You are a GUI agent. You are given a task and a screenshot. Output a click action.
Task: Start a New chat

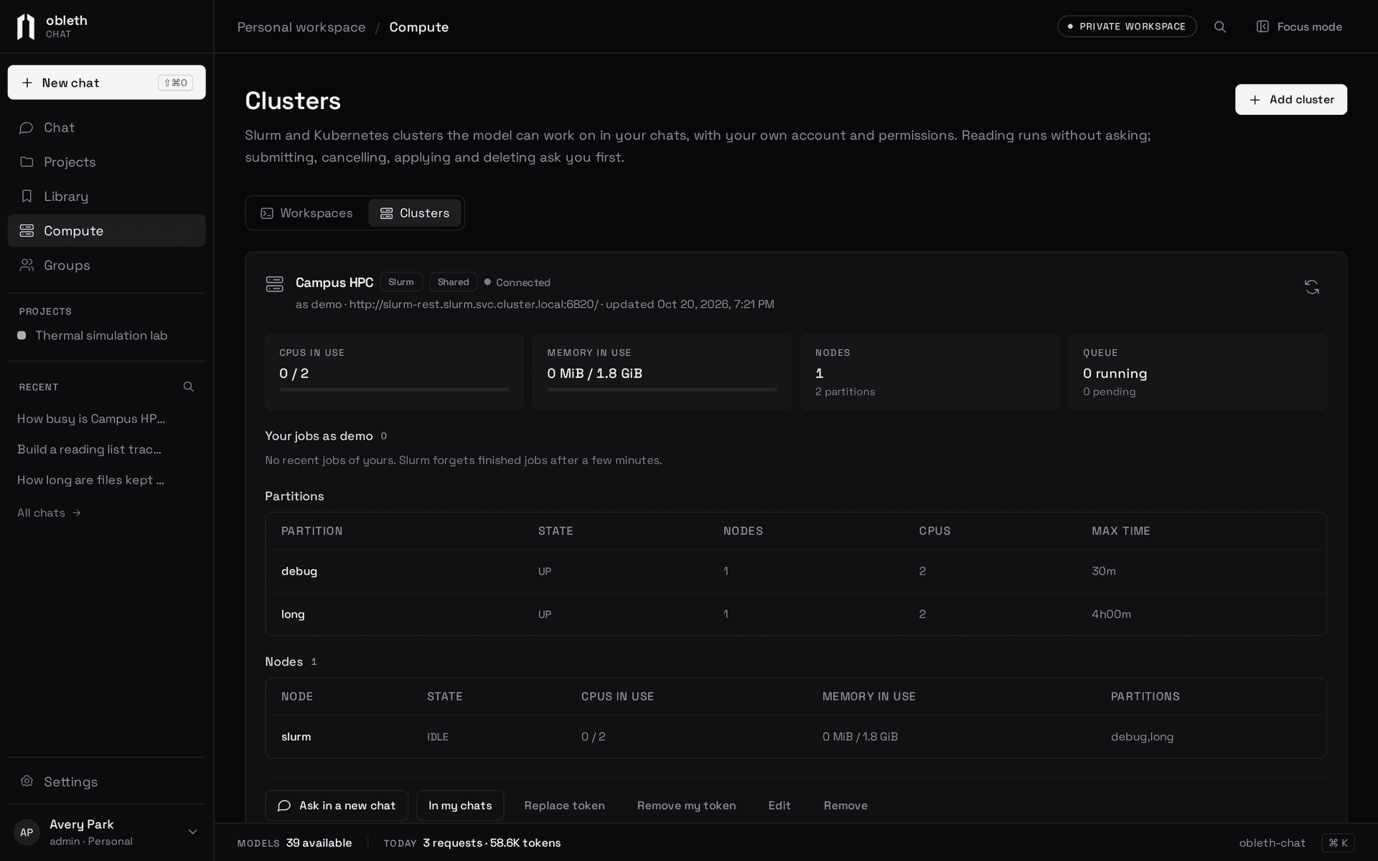tap(106, 83)
